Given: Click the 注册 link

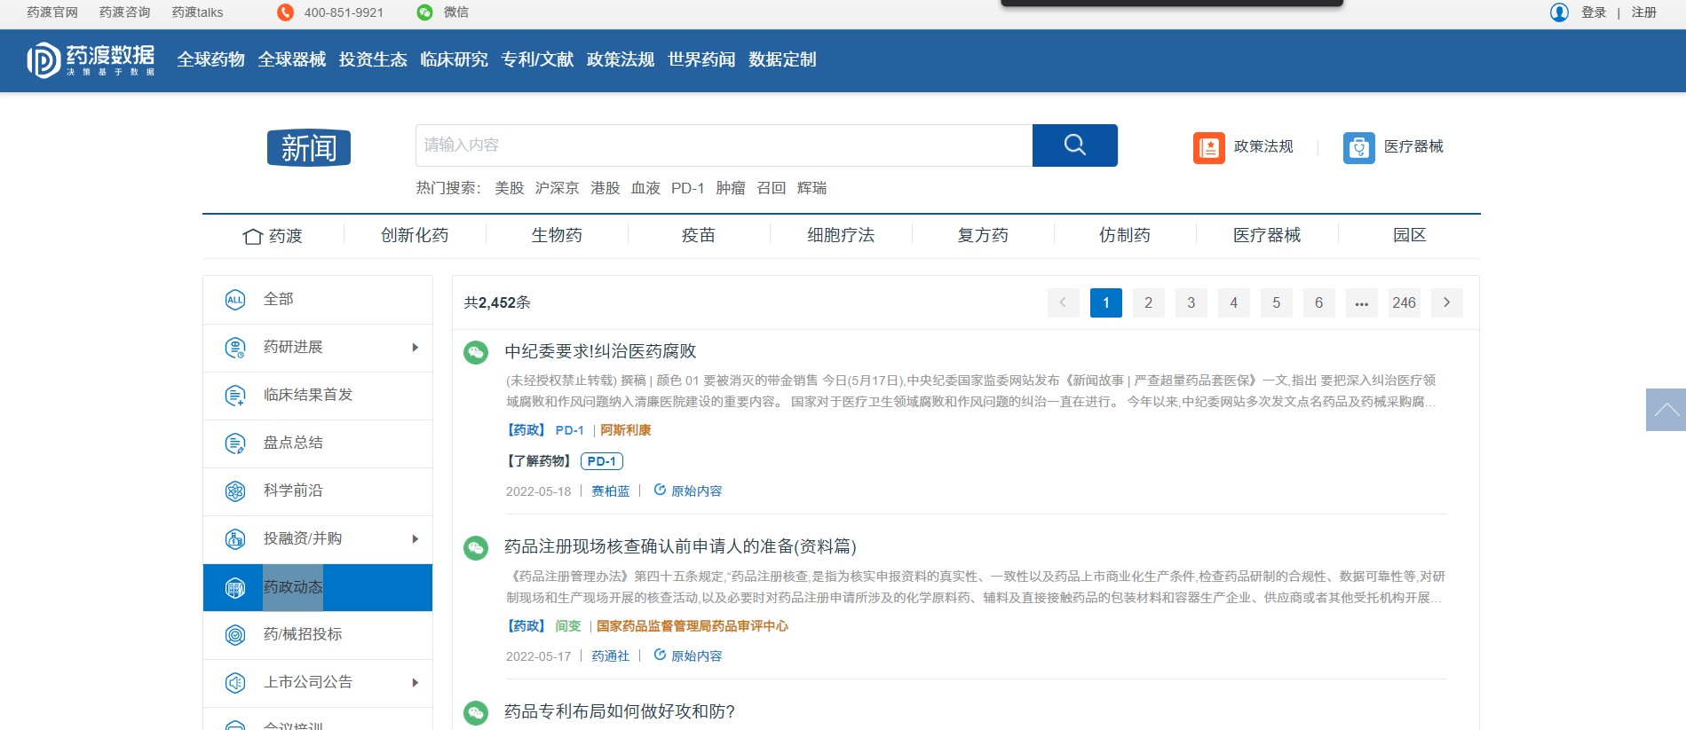Looking at the screenshot, I should tap(1644, 12).
